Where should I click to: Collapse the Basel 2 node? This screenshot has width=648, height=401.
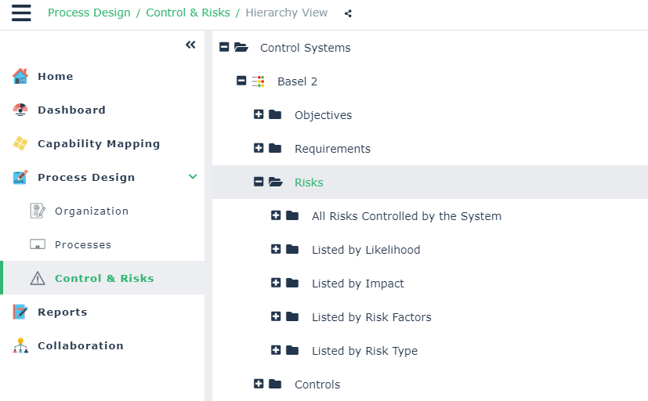pos(241,81)
